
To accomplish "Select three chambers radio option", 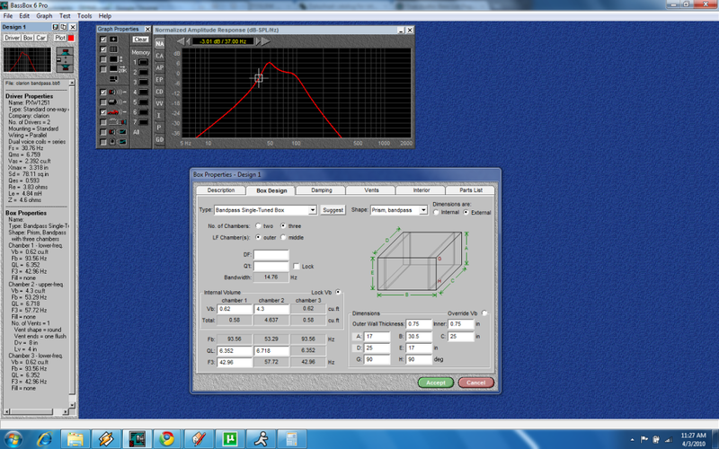I will (x=284, y=225).
